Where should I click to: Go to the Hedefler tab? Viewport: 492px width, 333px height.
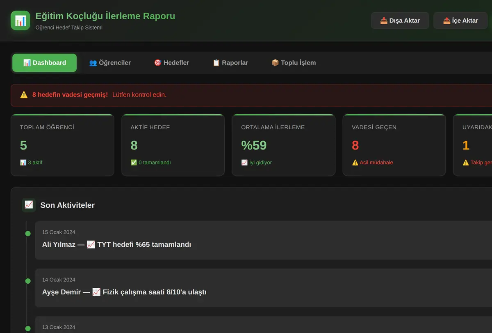coord(171,63)
